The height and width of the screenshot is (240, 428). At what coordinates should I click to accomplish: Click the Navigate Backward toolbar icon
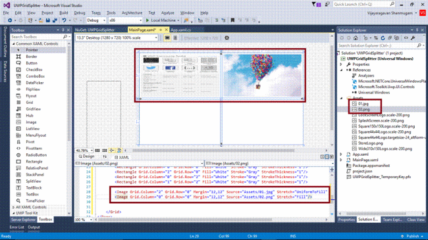click(10, 20)
